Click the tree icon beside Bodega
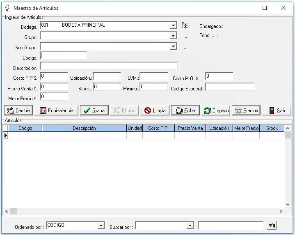295x235 pixels. [x=185, y=25]
